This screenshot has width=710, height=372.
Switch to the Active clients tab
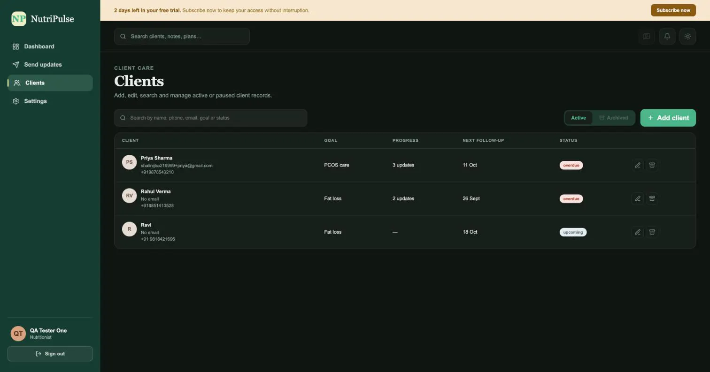(x=579, y=118)
